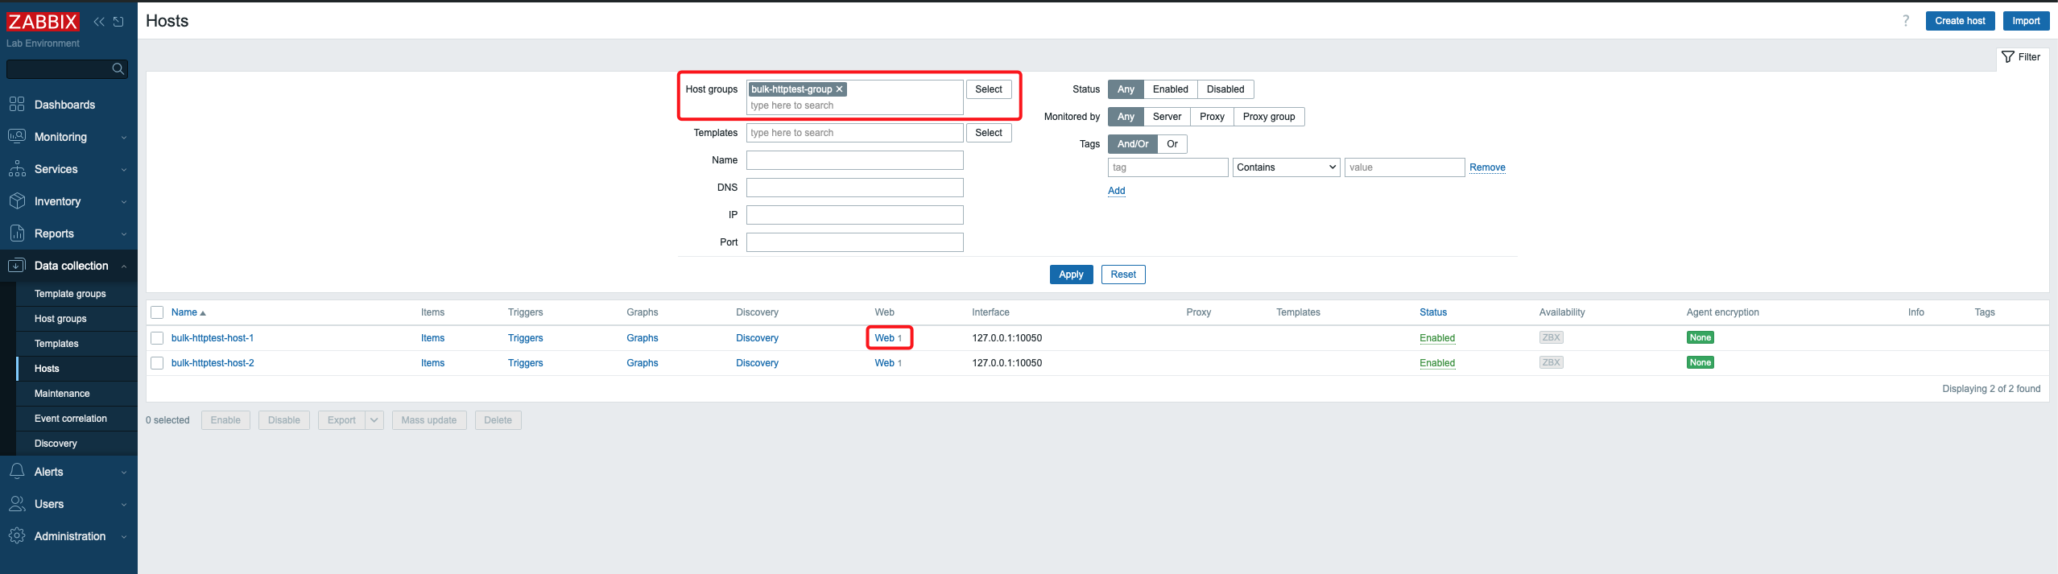Click the sidebar search magnifier icon
2058x574 pixels.
[118, 69]
